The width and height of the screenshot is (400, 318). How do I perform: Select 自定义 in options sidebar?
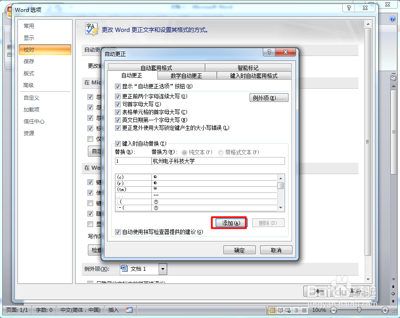click(x=45, y=98)
